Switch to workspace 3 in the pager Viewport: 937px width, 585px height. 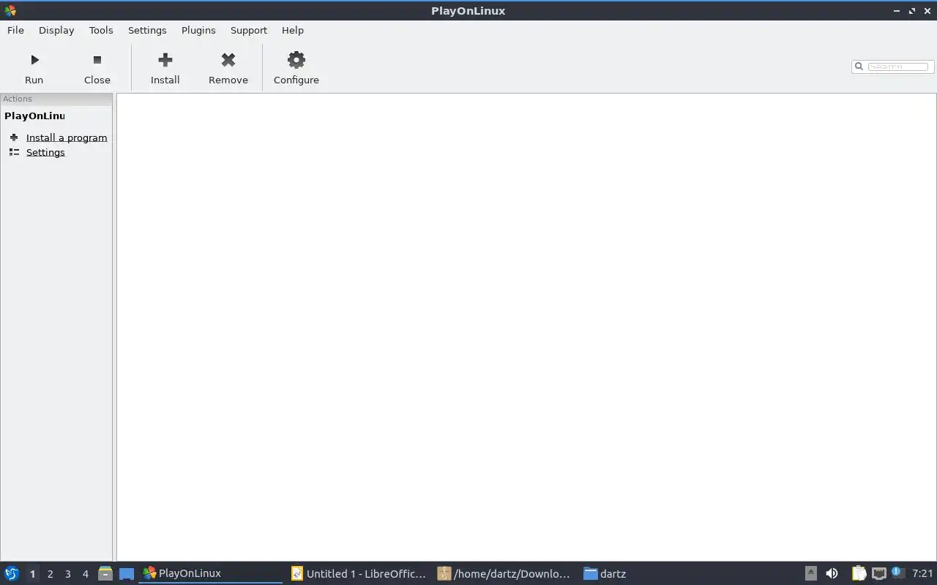[x=67, y=574]
